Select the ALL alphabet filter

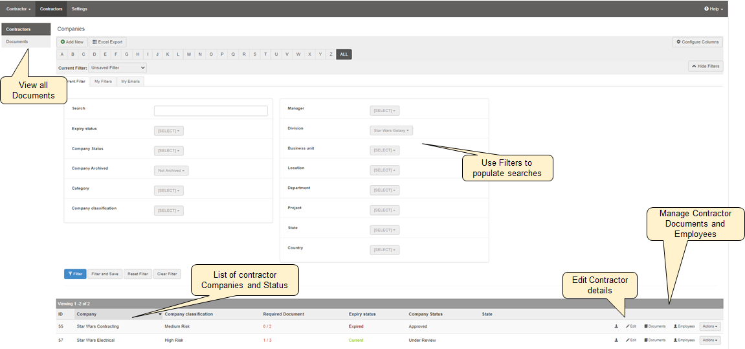344,54
